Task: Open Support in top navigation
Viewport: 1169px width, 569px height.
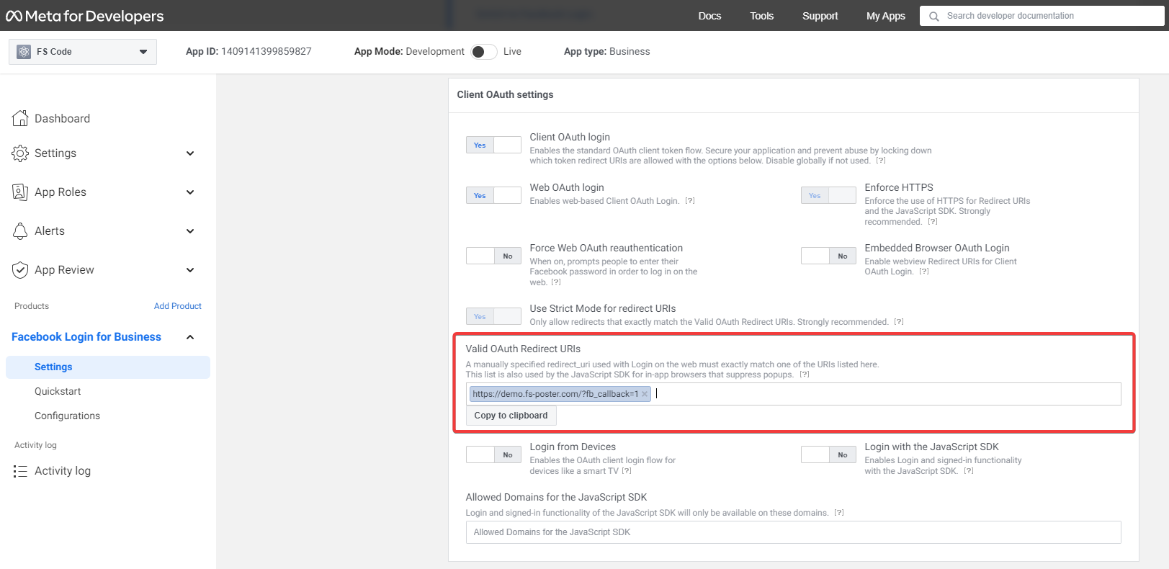Action: pyautogui.click(x=820, y=16)
